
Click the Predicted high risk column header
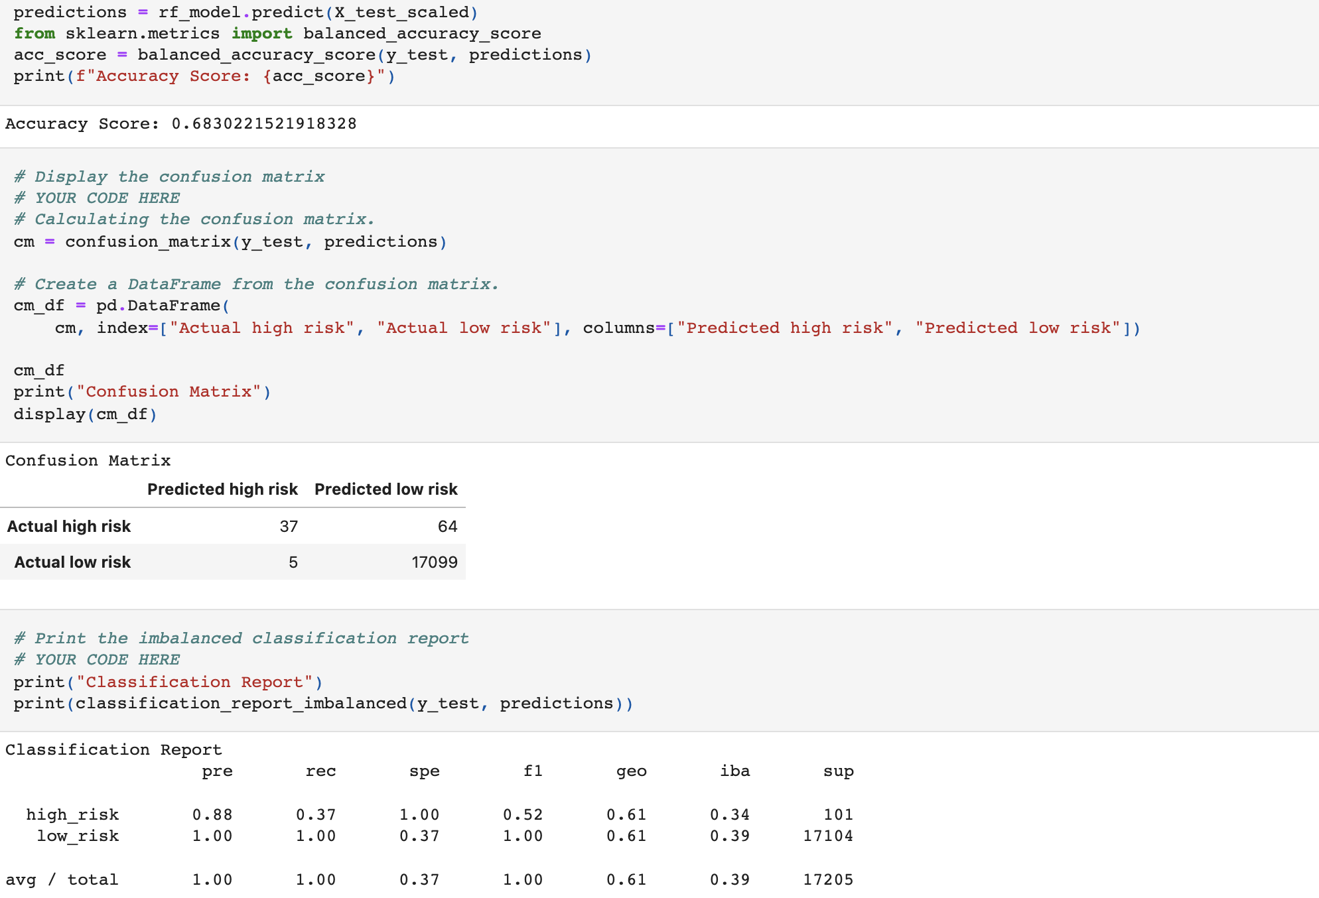point(222,489)
